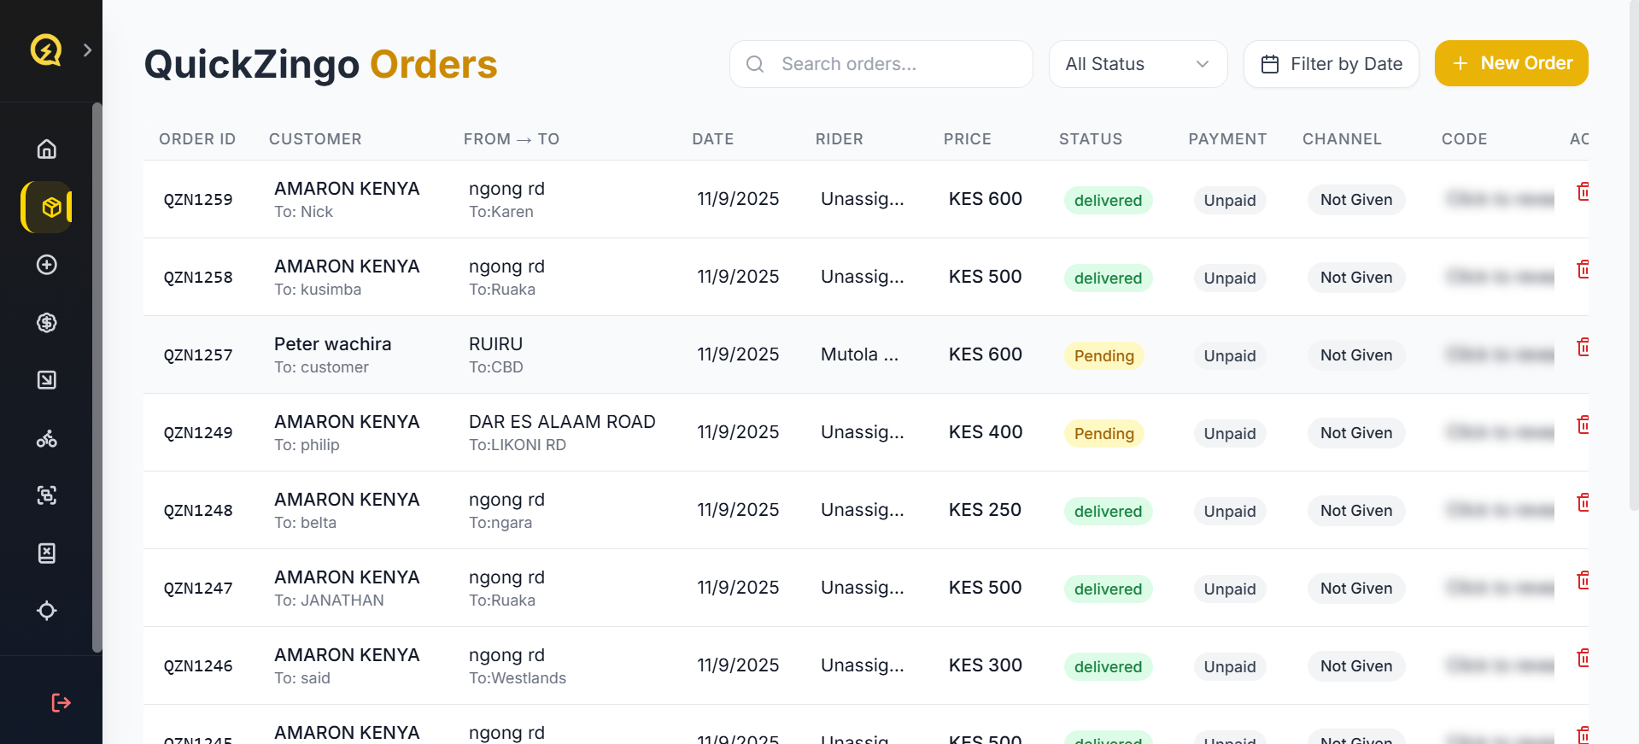Click the RIDER column header
The height and width of the screenshot is (744, 1639).
pyautogui.click(x=840, y=139)
